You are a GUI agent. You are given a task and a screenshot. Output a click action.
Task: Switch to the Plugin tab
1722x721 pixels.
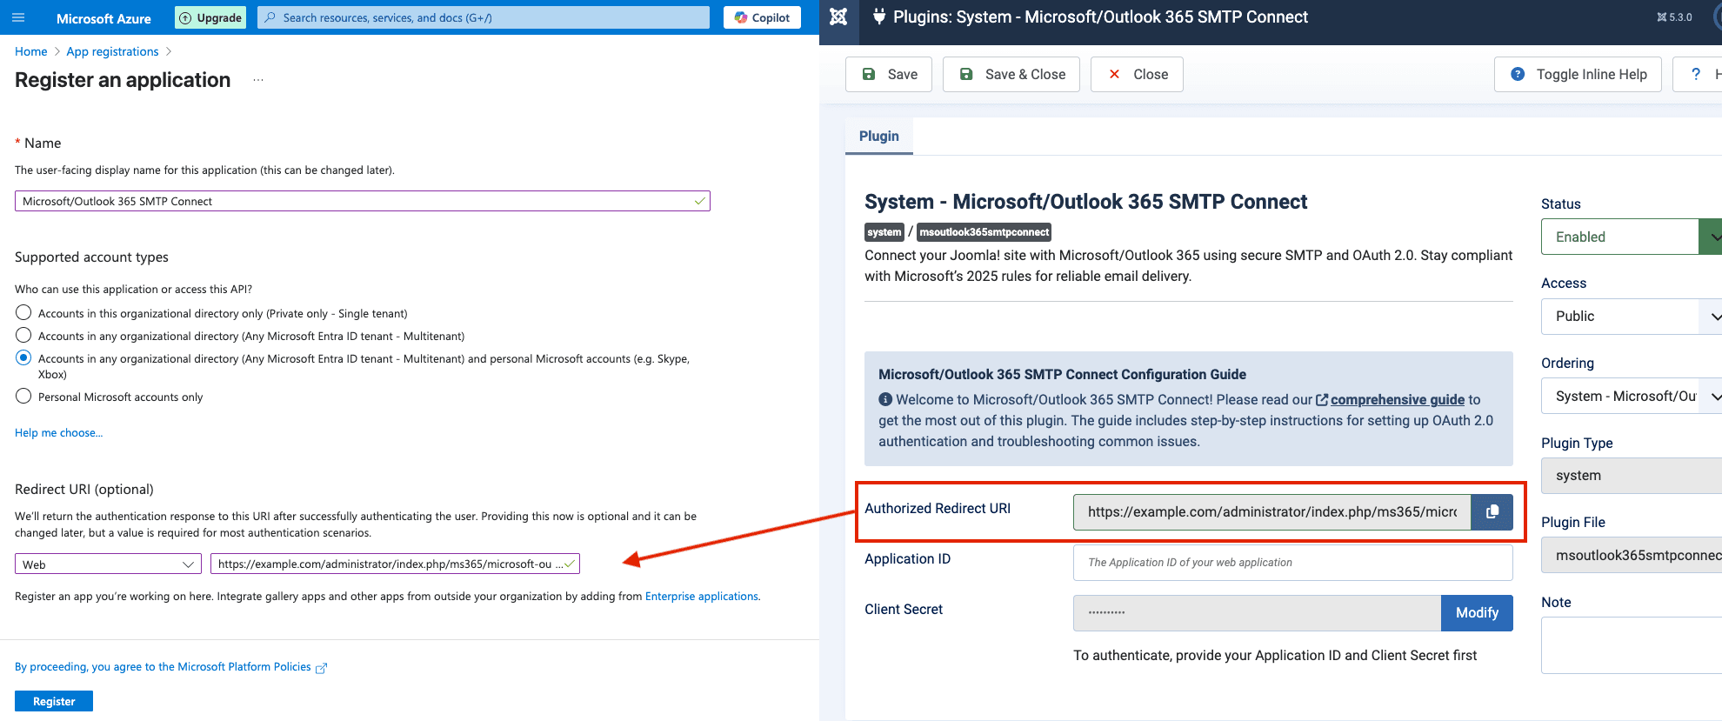tap(878, 137)
